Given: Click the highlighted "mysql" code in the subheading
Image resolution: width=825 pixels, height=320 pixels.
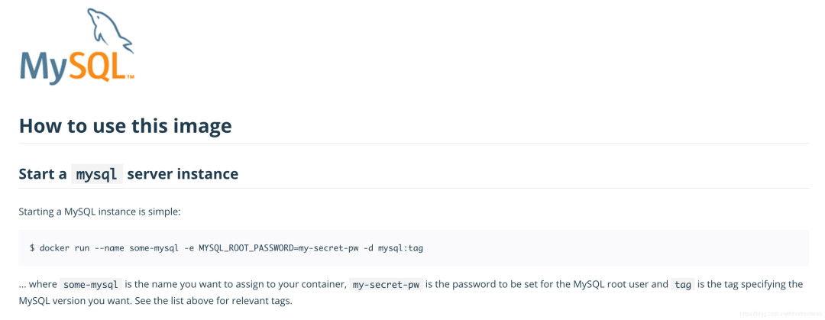Looking at the screenshot, I should click(x=97, y=174).
